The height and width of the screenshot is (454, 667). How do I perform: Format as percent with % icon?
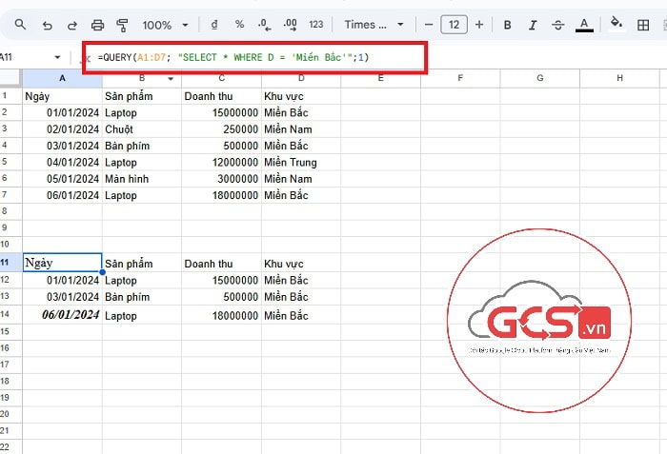(239, 25)
